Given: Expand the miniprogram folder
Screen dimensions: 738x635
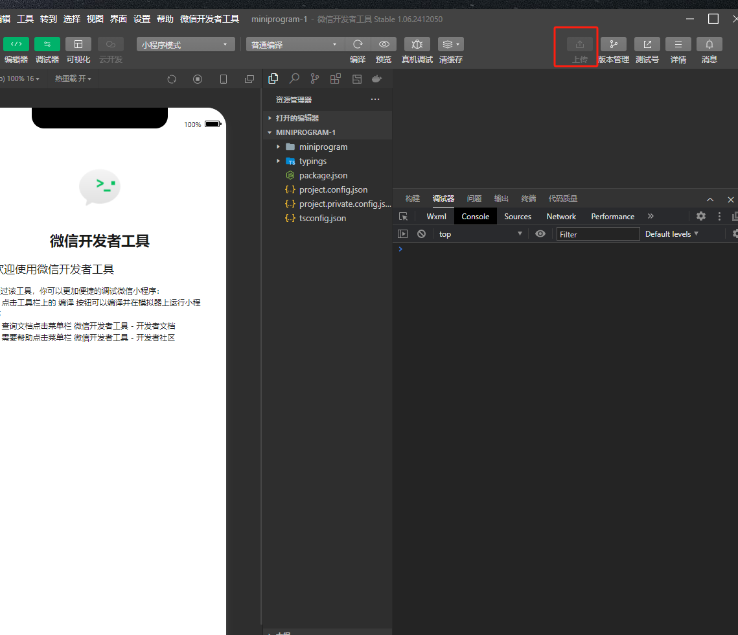Looking at the screenshot, I should point(328,147).
